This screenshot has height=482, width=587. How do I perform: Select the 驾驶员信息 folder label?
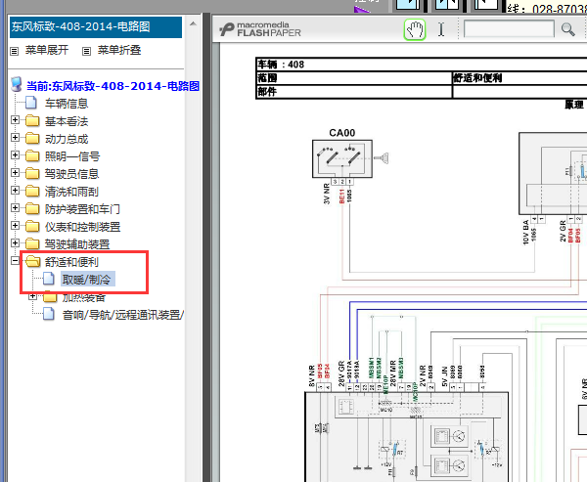pyautogui.click(x=71, y=174)
